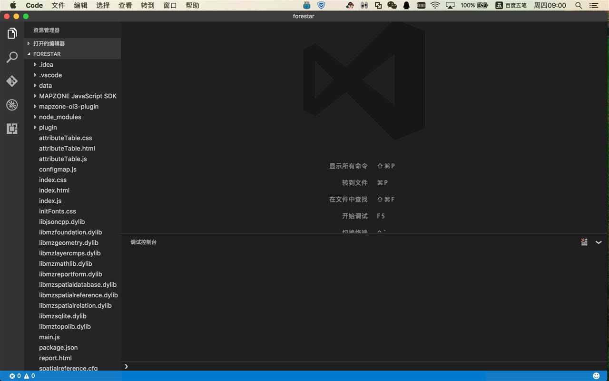Open the Debug view in the activity bar
The width and height of the screenshot is (609, 381).
12,105
